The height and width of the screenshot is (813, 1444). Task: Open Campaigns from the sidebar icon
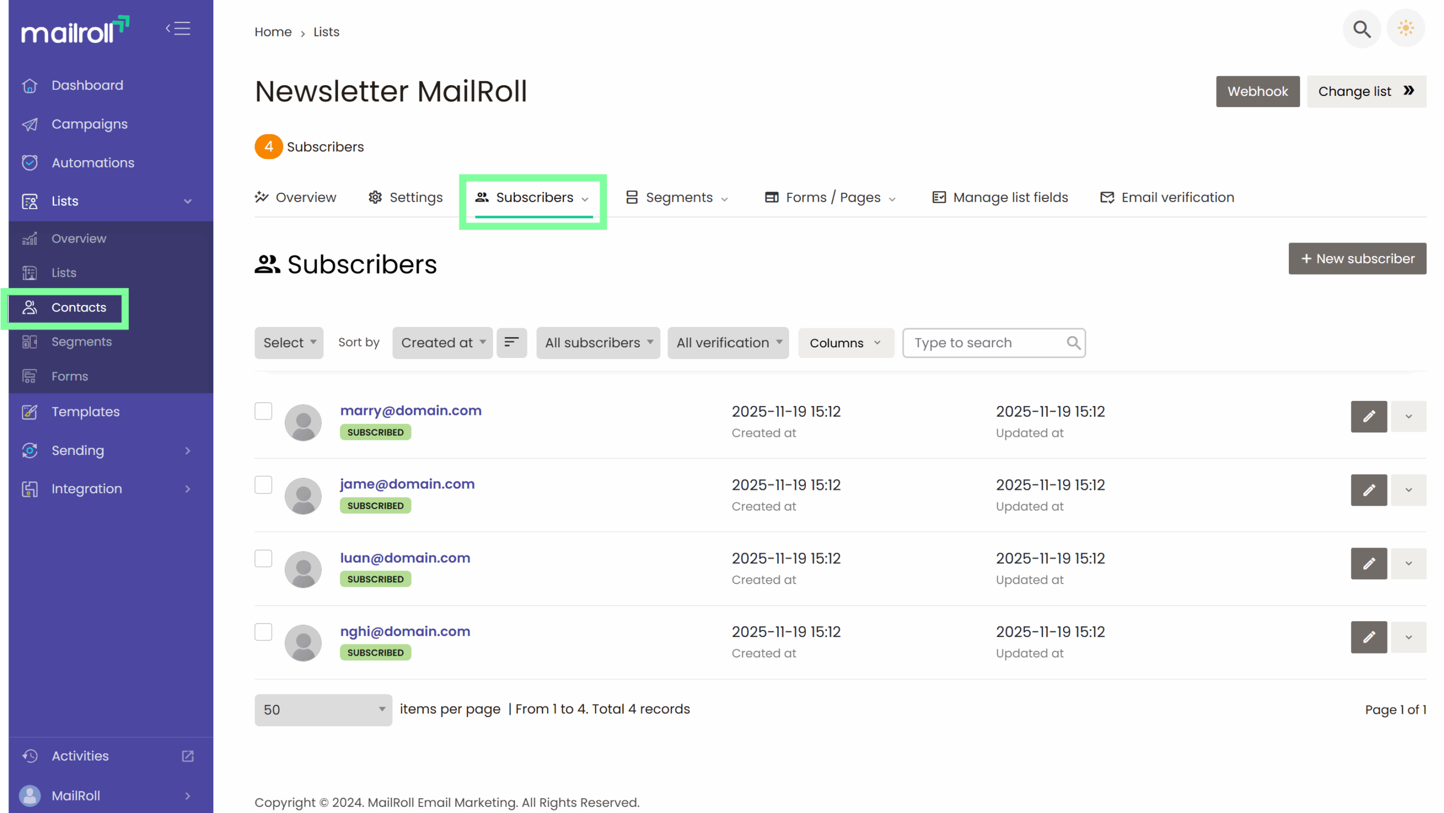[x=30, y=124]
